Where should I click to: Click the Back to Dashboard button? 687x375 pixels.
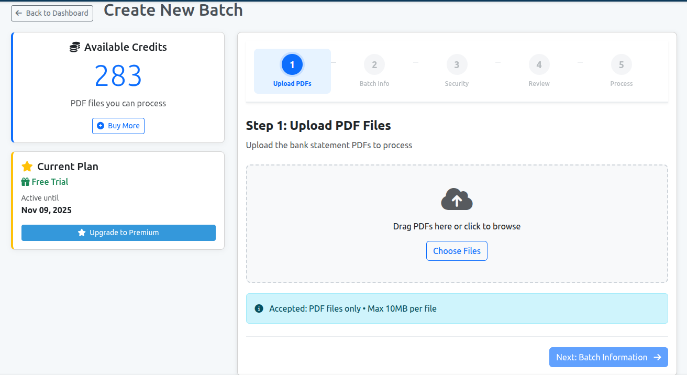tap(52, 13)
